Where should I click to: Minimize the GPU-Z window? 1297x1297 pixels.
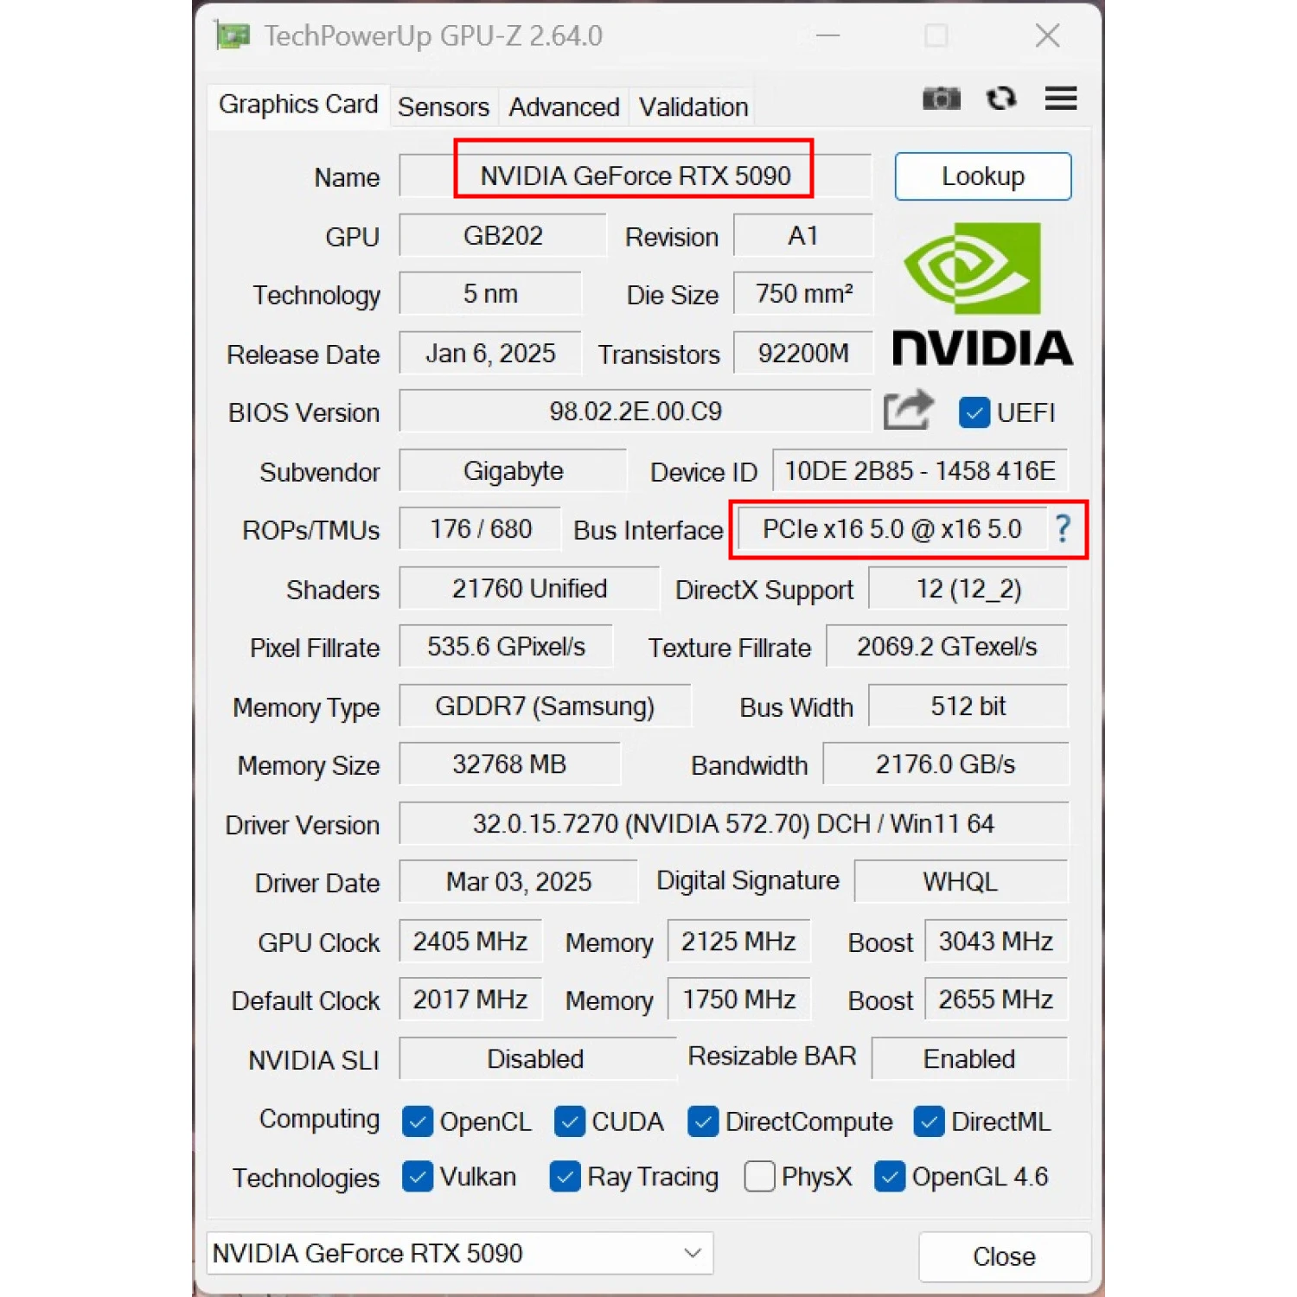827,35
